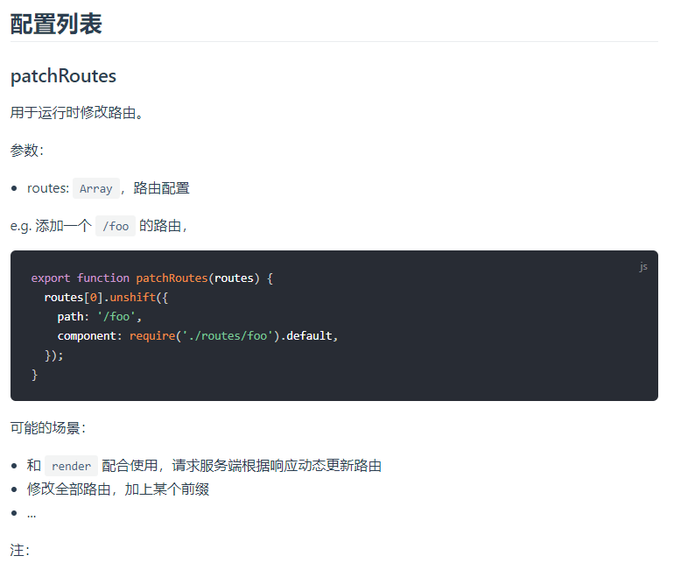681x577 pixels.
Task: Click the js language label in code block
Action: 643,266
